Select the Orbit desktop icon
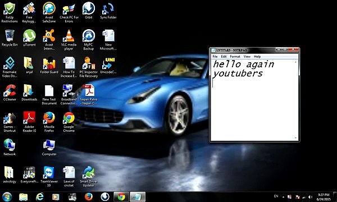 pos(89,11)
